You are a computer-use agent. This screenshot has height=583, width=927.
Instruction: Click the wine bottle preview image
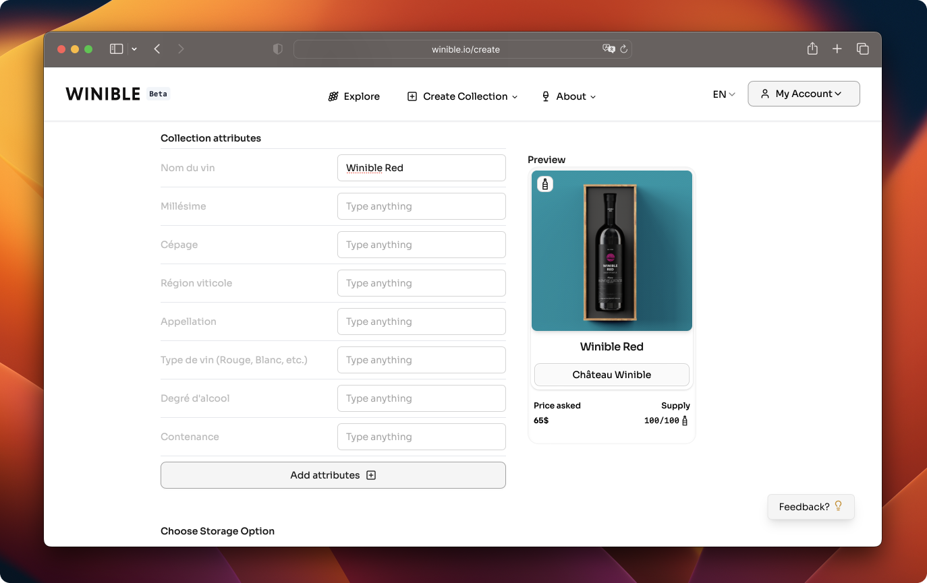[x=612, y=251]
